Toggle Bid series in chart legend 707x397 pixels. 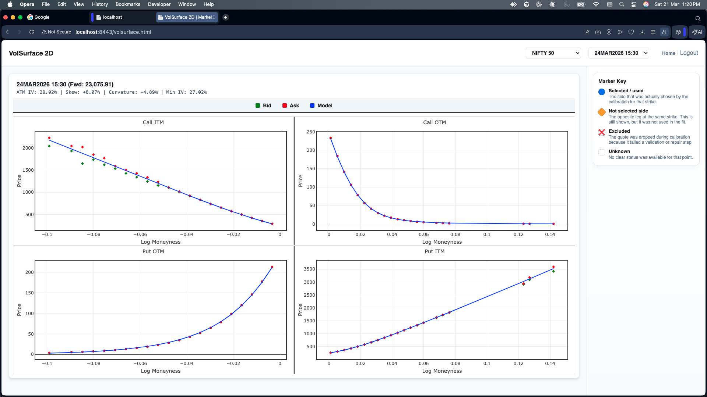[x=263, y=105]
